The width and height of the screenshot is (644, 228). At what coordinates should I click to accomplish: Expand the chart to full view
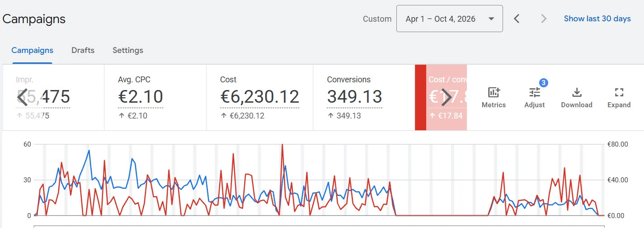(619, 98)
